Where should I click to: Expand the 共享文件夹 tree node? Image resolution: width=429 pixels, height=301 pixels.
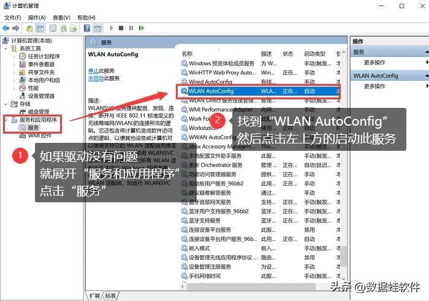pyautogui.click(x=14, y=72)
